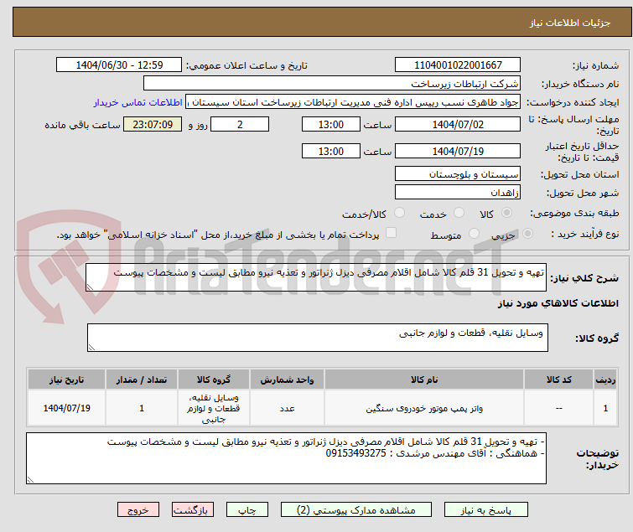Click the ایجاد کننده درخواست creator field
This screenshot has width=633, height=532.
pyautogui.click(x=353, y=102)
